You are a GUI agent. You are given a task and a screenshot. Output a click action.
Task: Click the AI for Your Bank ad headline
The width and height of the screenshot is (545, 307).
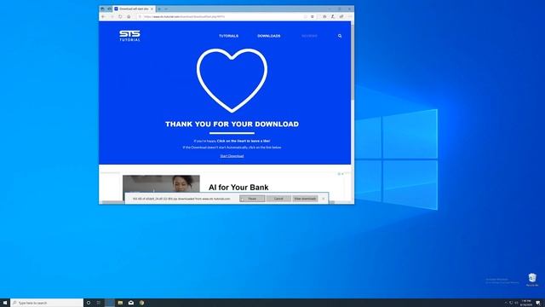pos(238,188)
